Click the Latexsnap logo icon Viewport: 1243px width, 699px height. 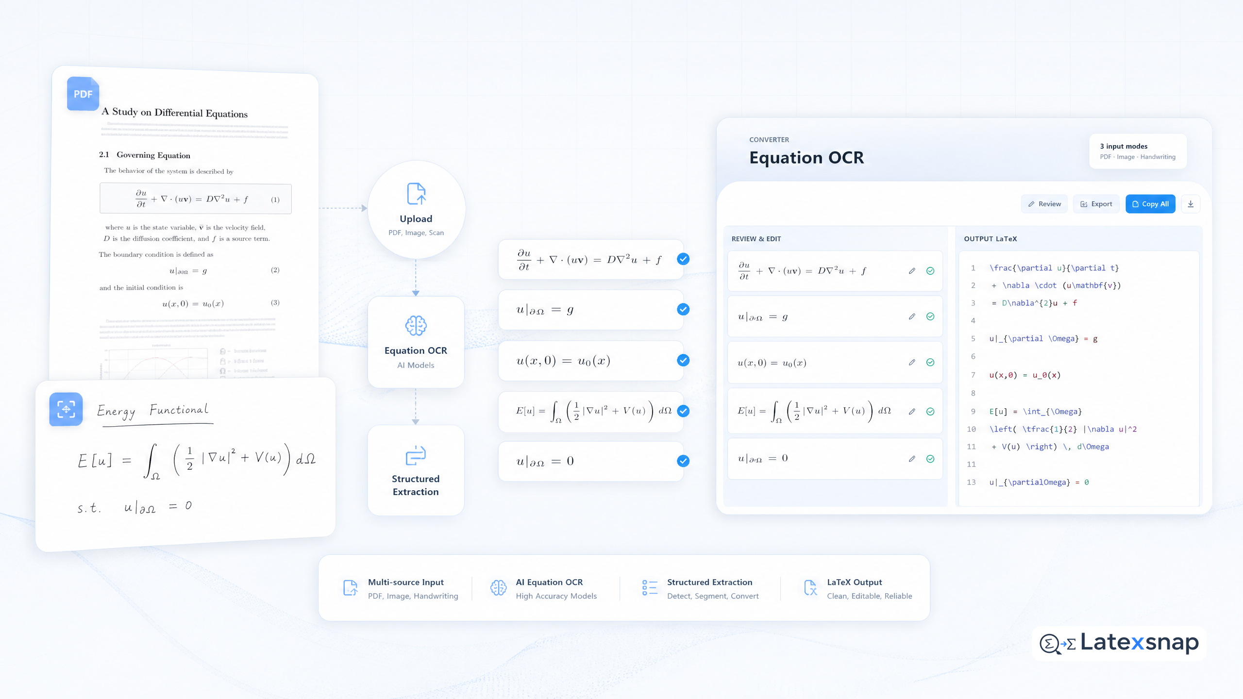tap(1058, 644)
